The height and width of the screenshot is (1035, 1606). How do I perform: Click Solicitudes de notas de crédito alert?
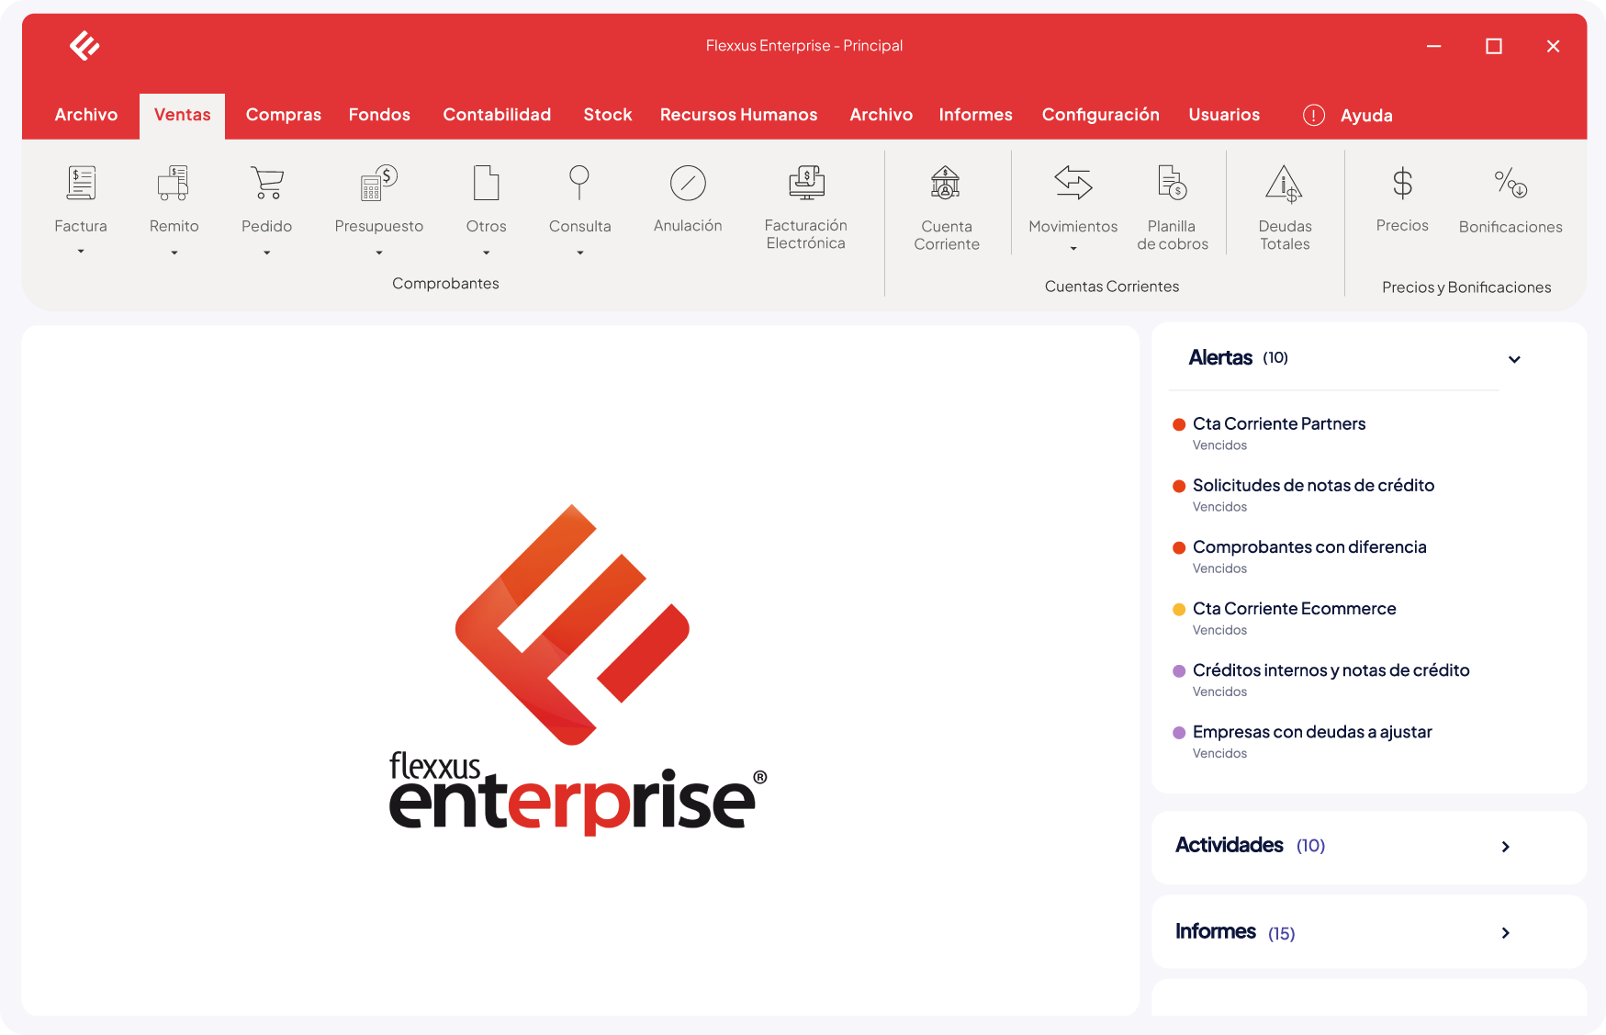[x=1313, y=485]
